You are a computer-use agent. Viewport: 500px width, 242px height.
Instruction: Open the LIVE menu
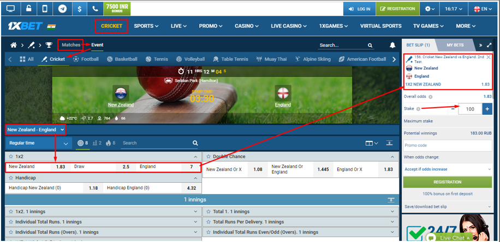pyautogui.click(x=178, y=26)
